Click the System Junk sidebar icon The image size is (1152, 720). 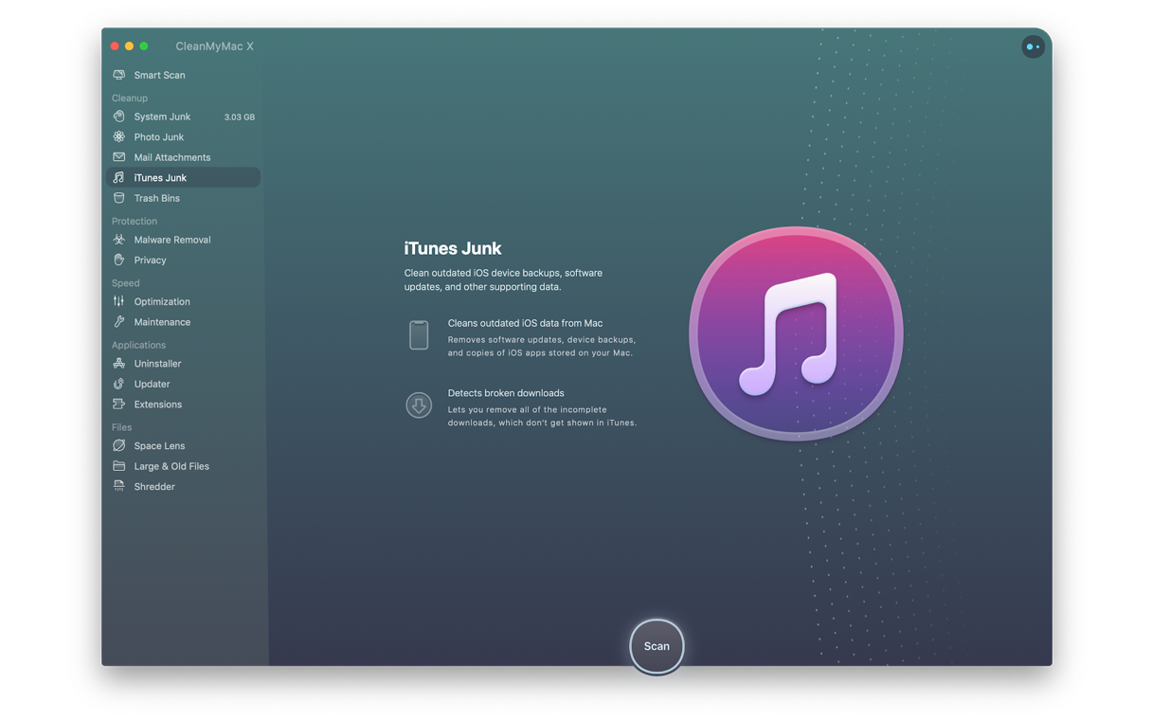[x=118, y=117]
